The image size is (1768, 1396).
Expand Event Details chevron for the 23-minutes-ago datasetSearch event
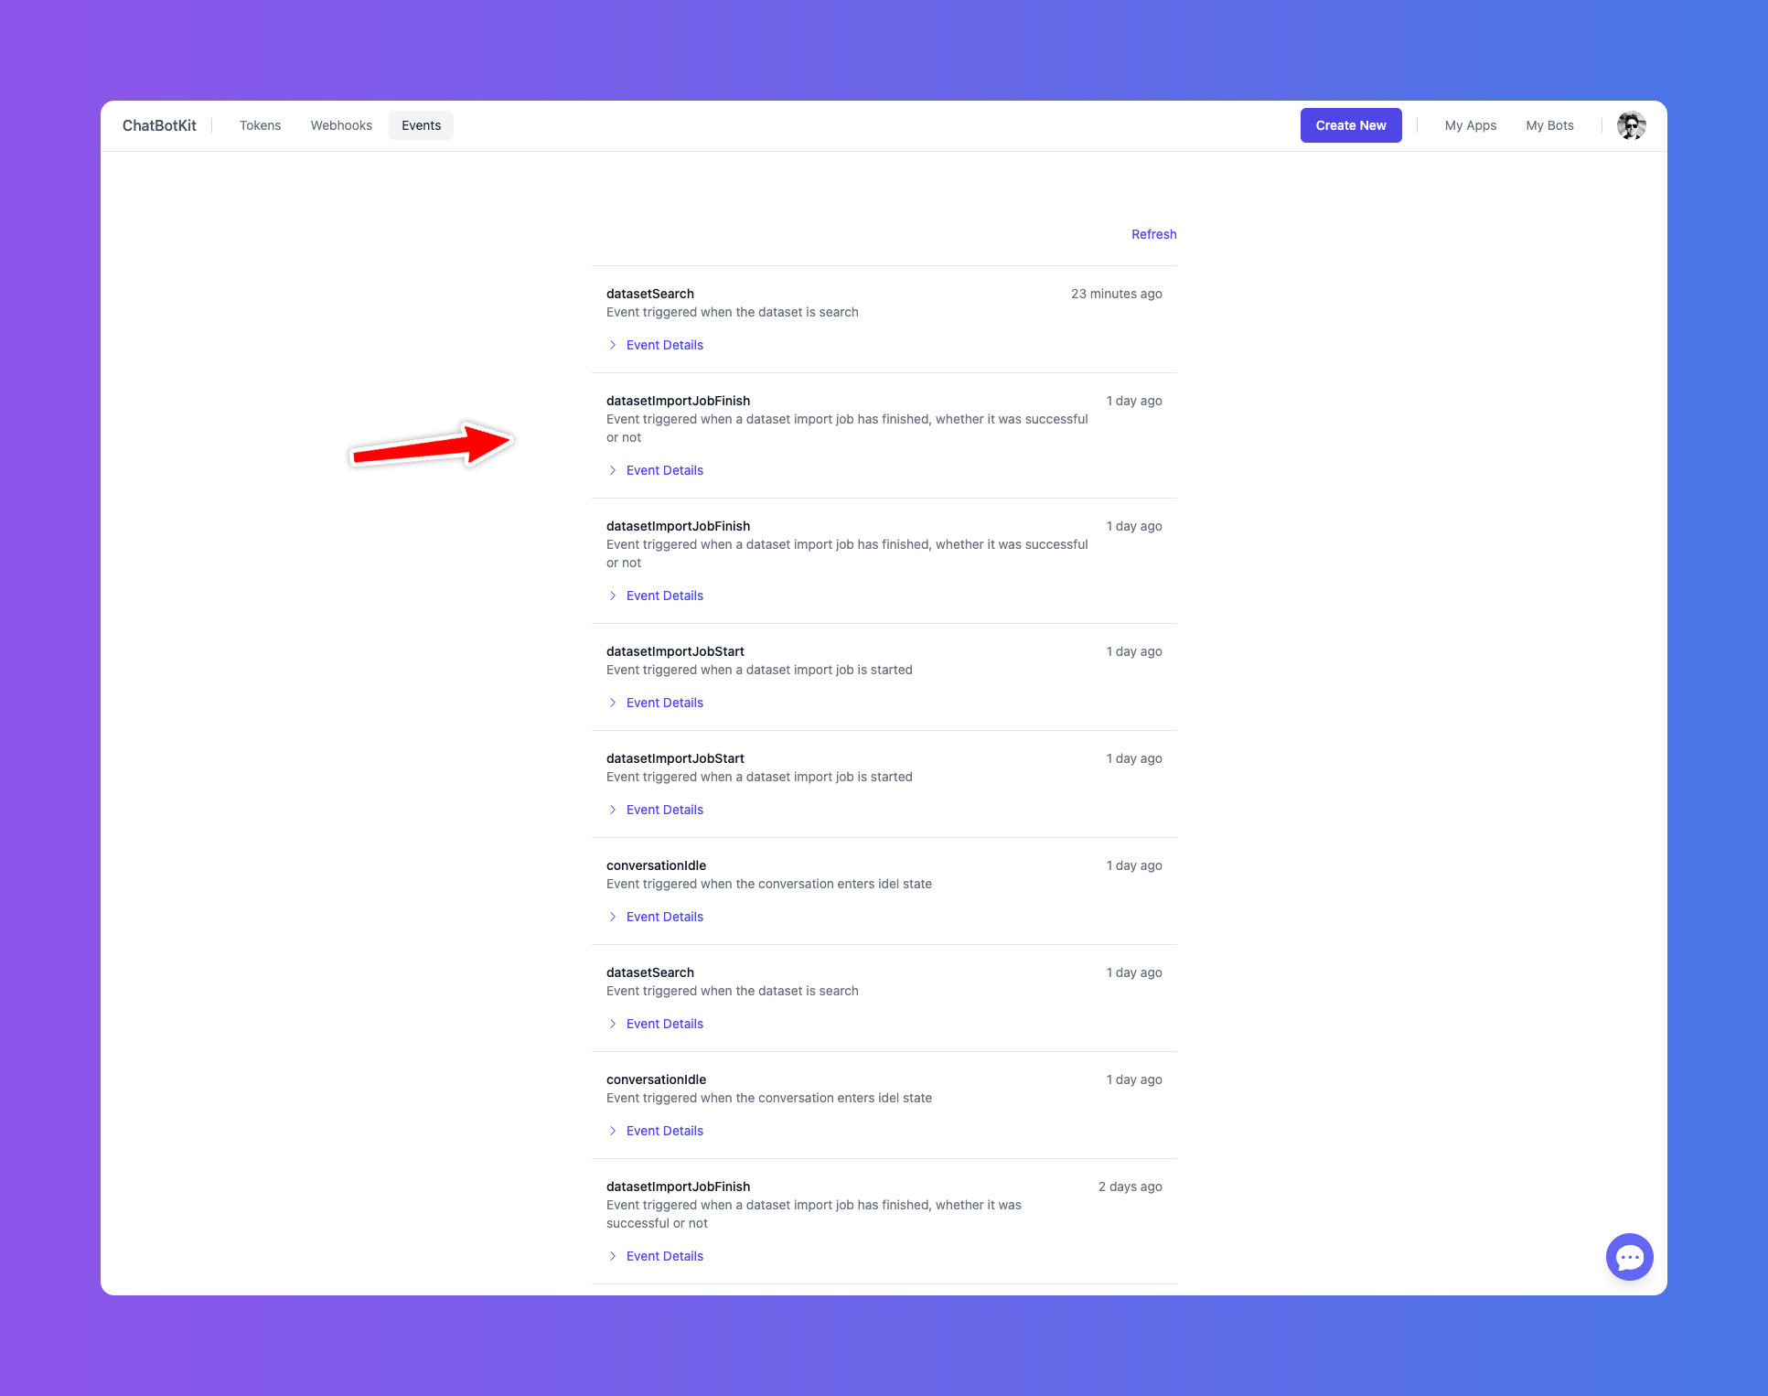(x=613, y=345)
